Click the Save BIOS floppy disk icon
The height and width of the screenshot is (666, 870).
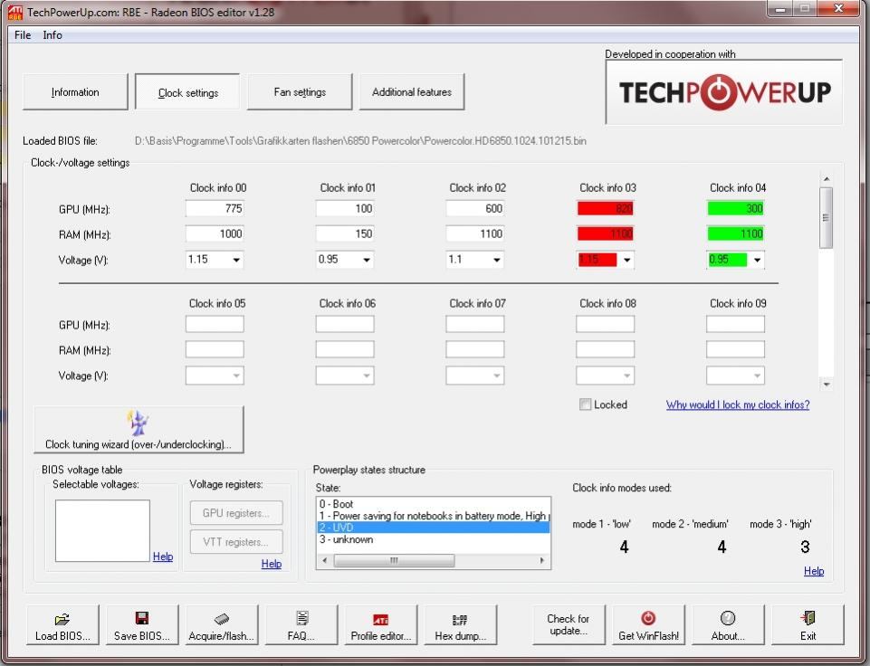[x=142, y=625]
